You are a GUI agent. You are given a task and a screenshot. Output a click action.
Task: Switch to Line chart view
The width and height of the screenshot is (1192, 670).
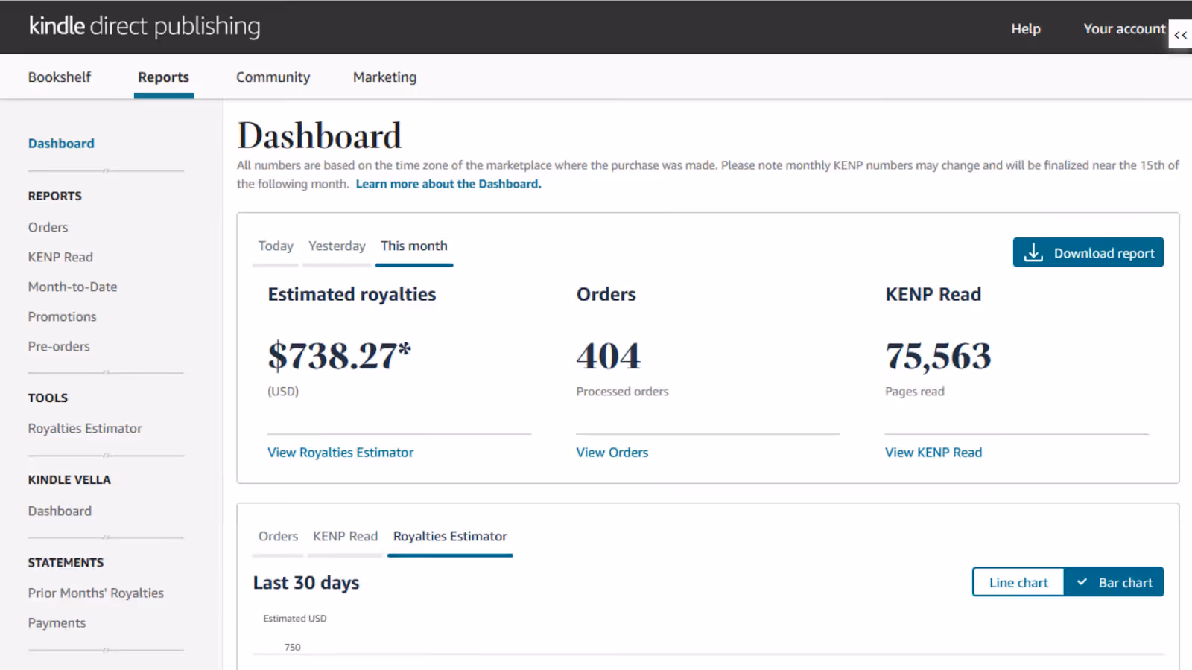[1018, 583]
